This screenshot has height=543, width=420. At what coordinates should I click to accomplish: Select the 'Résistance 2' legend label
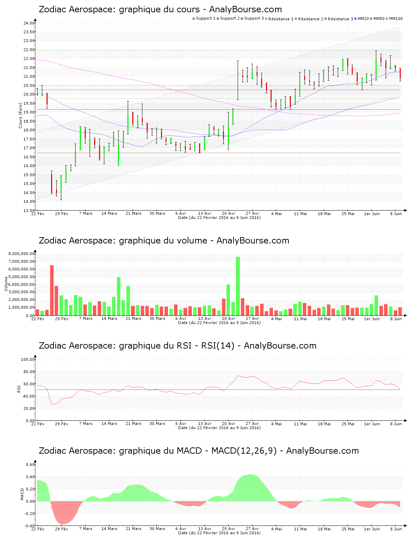coord(311,19)
